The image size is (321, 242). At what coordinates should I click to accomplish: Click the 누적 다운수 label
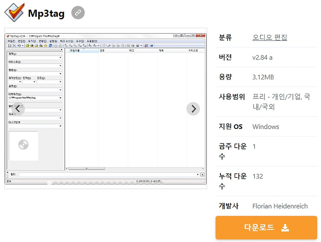[x=232, y=181]
